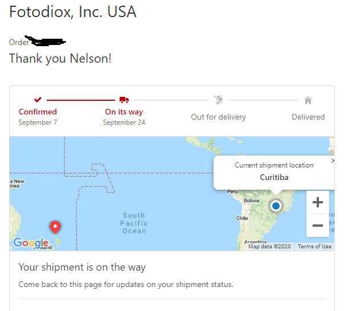Open the map Terms of Use link
The height and width of the screenshot is (311, 344).
click(x=314, y=247)
